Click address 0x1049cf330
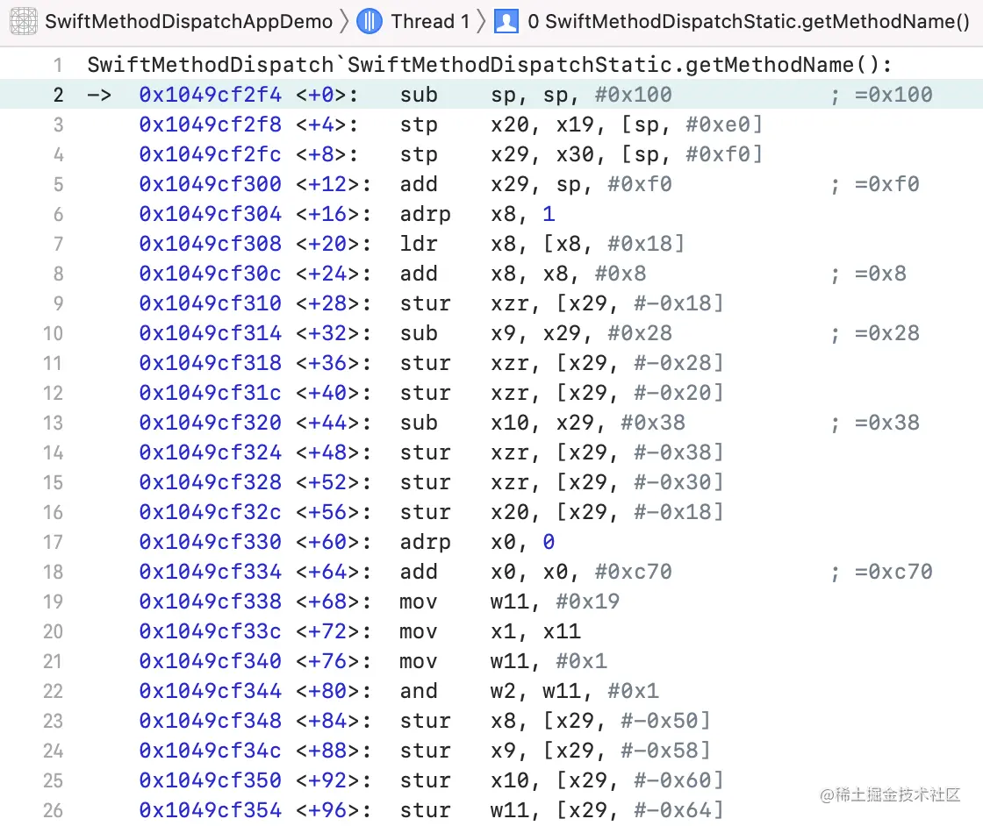This screenshot has height=826, width=983. pyautogui.click(x=210, y=542)
